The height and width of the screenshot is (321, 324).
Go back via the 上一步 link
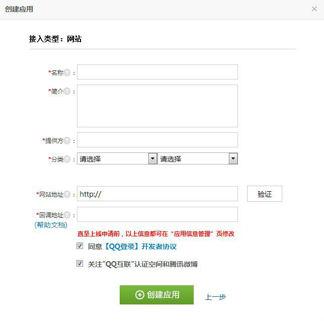tap(215, 297)
